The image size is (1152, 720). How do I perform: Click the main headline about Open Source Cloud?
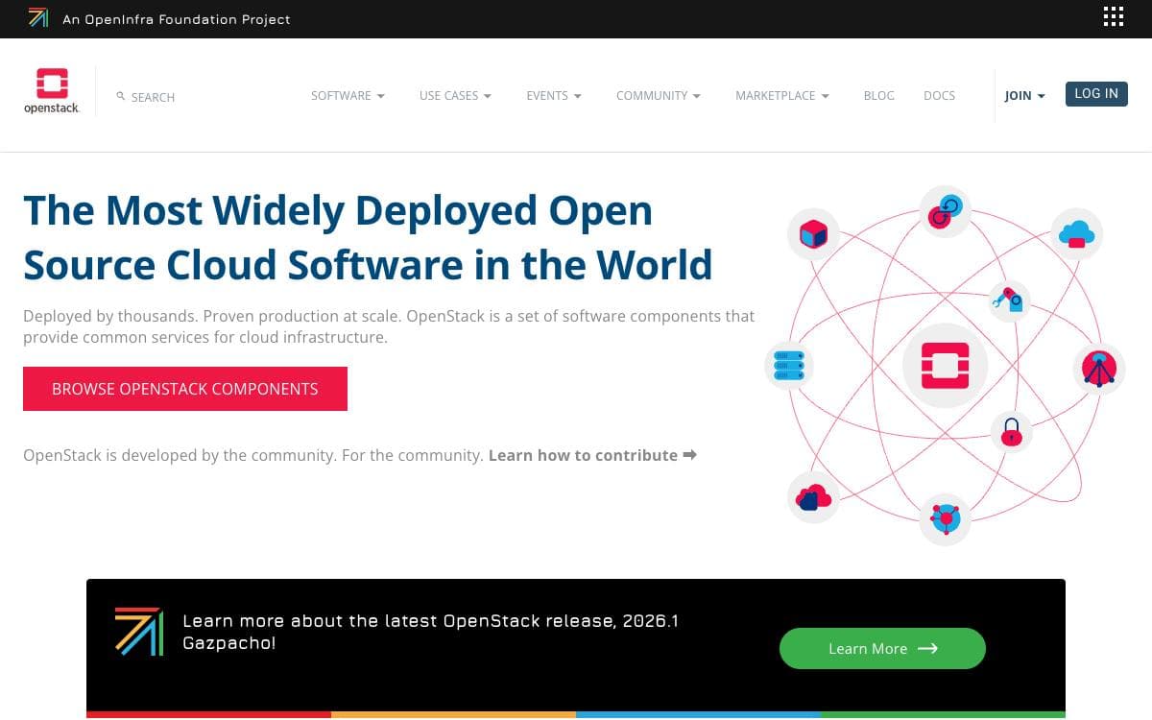click(368, 237)
